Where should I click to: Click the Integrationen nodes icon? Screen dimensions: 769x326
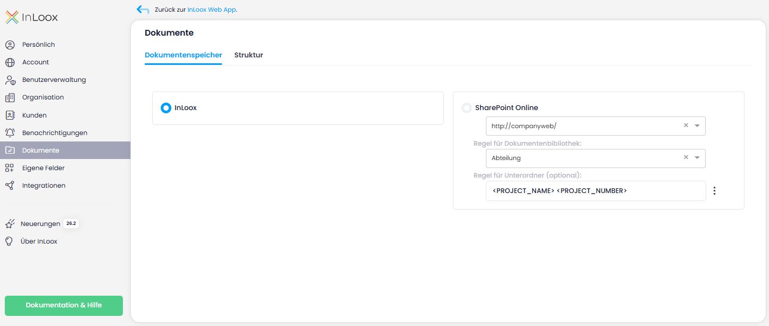click(10, 186)
